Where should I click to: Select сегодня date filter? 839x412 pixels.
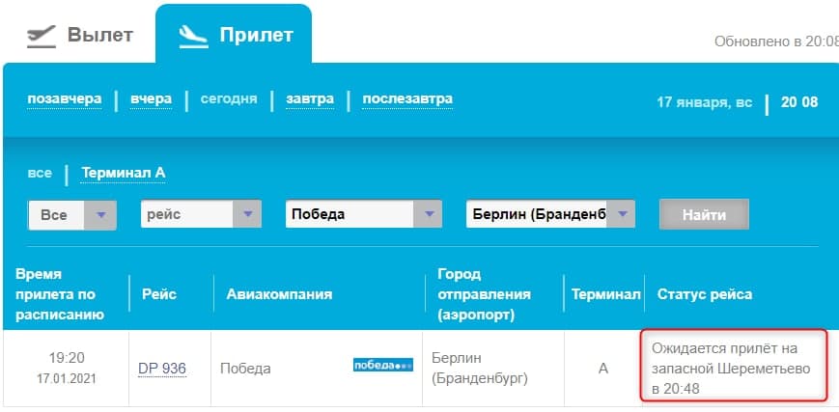[228, 98]
